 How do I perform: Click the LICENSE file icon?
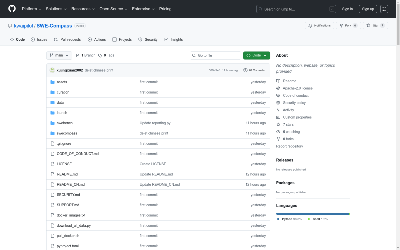(52, 164)
